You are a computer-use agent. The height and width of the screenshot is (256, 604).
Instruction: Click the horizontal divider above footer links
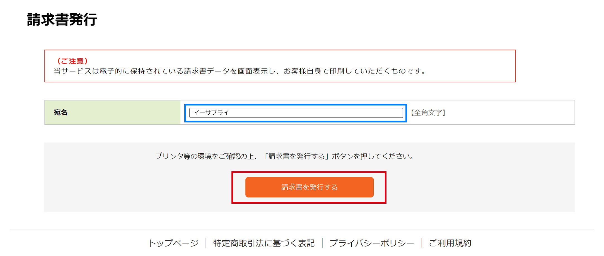(302, 230)
